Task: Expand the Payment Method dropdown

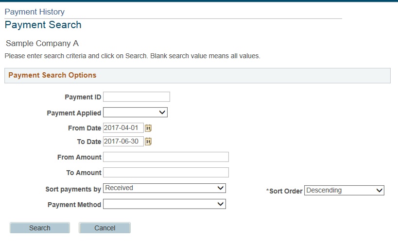Action: click(x=164, y=204)
